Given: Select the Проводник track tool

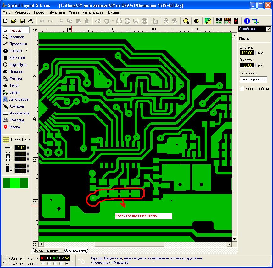Looking at the screenshot, I should pos(16,44).
